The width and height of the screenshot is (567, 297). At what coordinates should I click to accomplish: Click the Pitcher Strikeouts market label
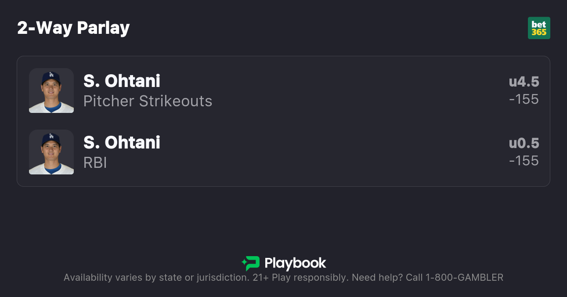tap(148, 101)
